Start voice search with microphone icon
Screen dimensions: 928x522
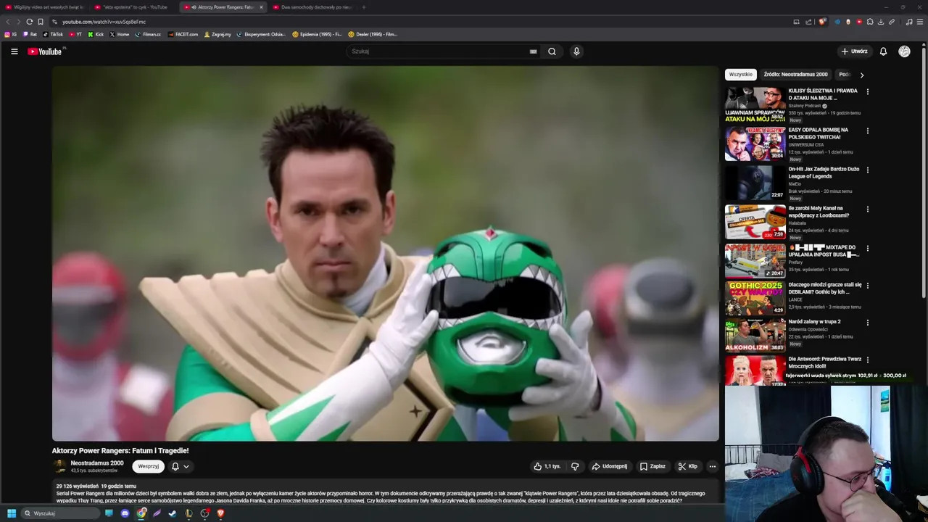pyautogui.click(x=576, y=51)
